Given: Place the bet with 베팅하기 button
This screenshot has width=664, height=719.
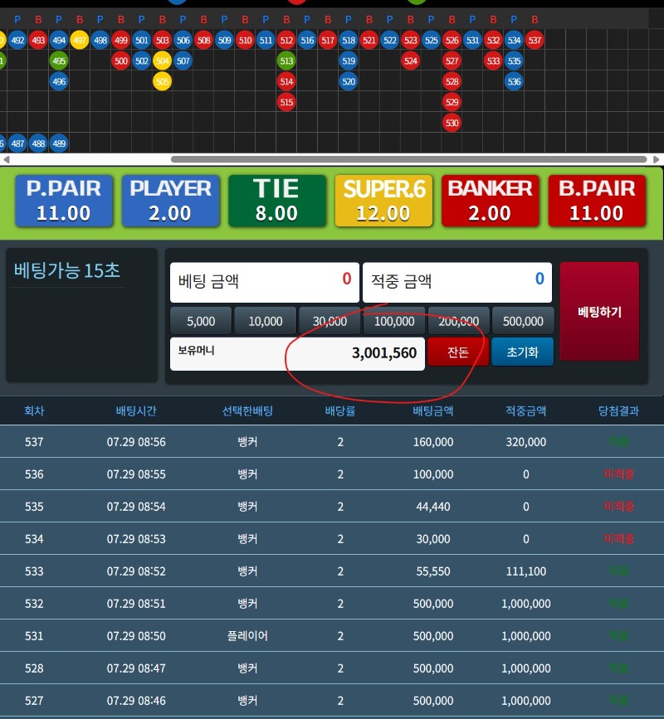Looking at the screenshot, I should [x=599, y=312].
